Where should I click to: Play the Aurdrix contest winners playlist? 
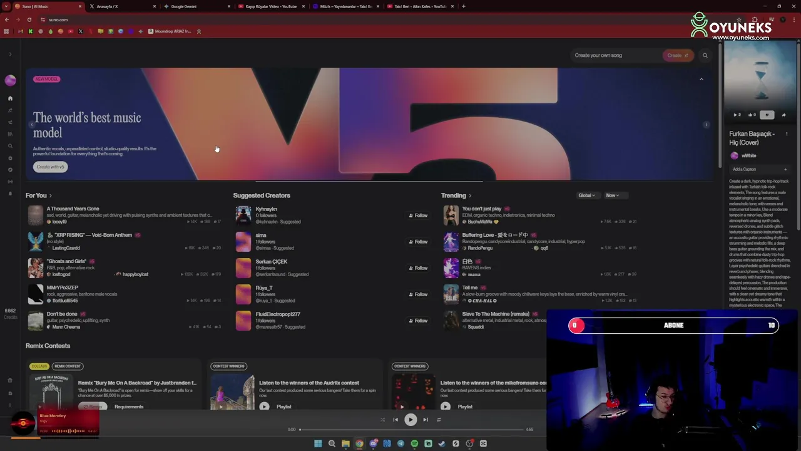pos(264,407)
